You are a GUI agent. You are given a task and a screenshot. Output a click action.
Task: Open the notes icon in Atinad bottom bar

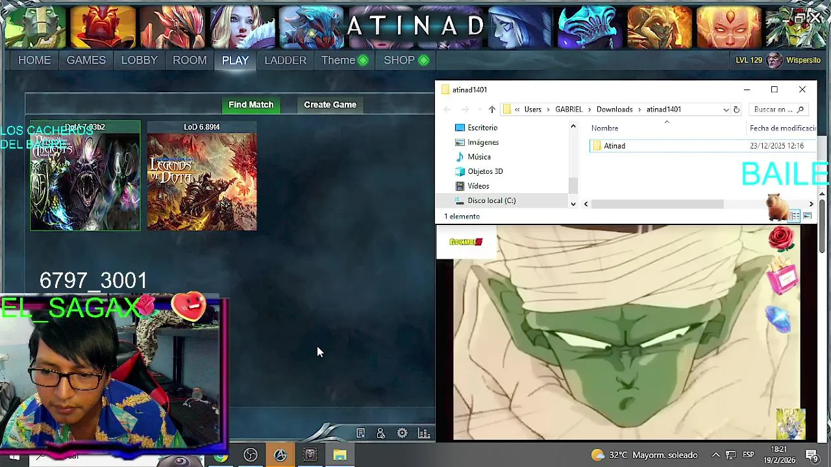361,433
